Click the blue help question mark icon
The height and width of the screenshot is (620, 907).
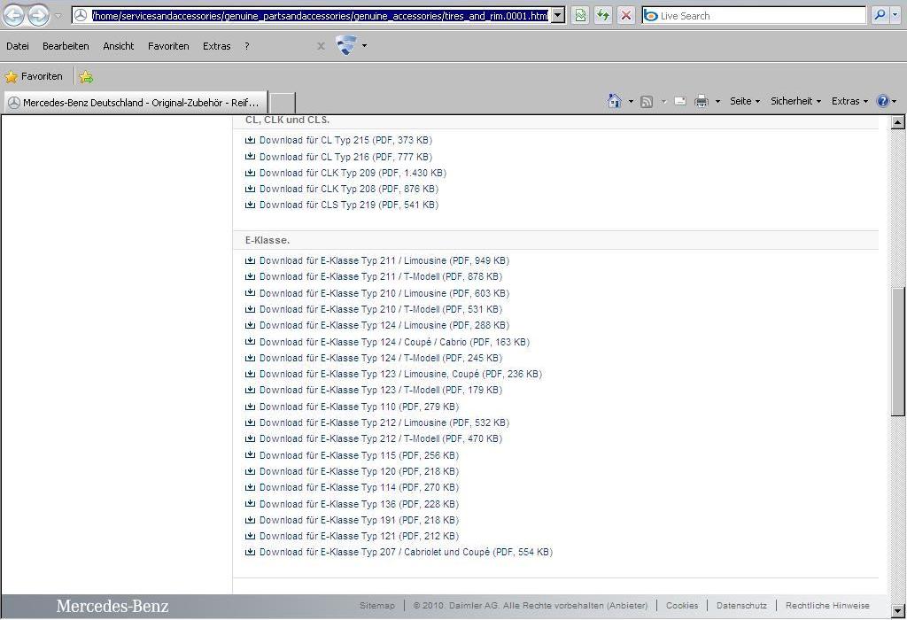pos(883,101)
